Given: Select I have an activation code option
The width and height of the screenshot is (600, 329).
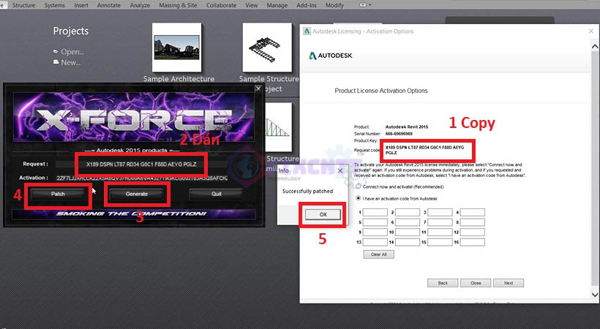Looking at the screenshot, I should click(359, 198).
